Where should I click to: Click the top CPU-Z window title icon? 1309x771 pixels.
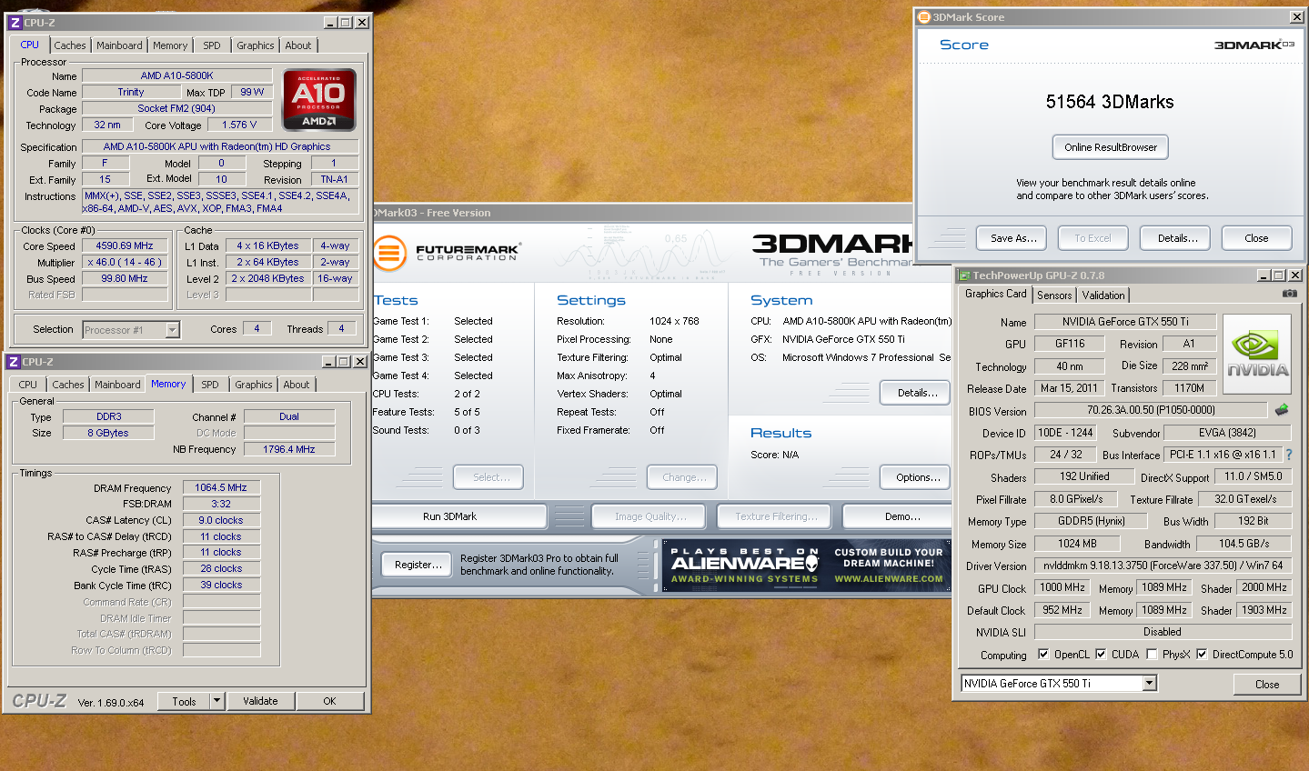[x=15, y=23]
